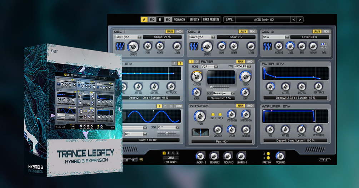Open the PART PRESETS tab
Viewport: 359px width, 188px height.
[x=211, y=20]
